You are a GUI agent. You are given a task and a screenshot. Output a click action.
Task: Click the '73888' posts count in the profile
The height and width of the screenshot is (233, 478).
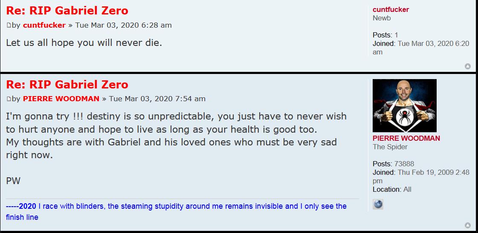point(404,164)
